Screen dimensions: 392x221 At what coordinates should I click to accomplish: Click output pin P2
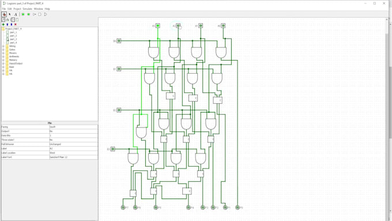213,208
